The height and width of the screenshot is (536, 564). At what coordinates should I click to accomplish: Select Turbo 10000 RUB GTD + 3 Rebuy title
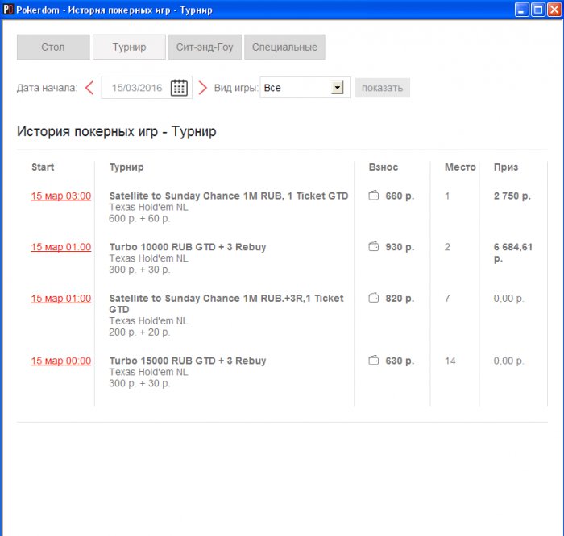188,247
